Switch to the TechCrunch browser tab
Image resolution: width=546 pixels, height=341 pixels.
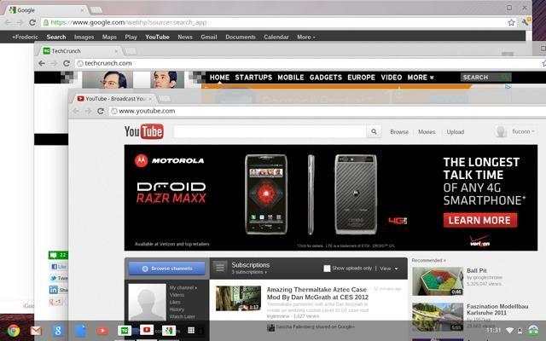coord(90,50)
